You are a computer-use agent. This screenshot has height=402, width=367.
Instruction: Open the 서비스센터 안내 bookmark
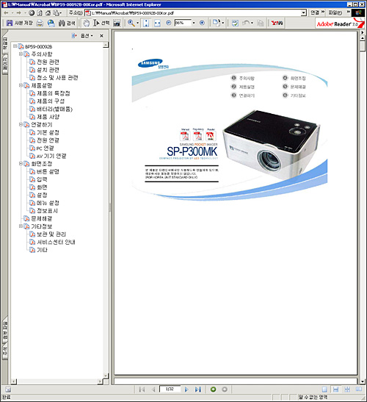56,242
